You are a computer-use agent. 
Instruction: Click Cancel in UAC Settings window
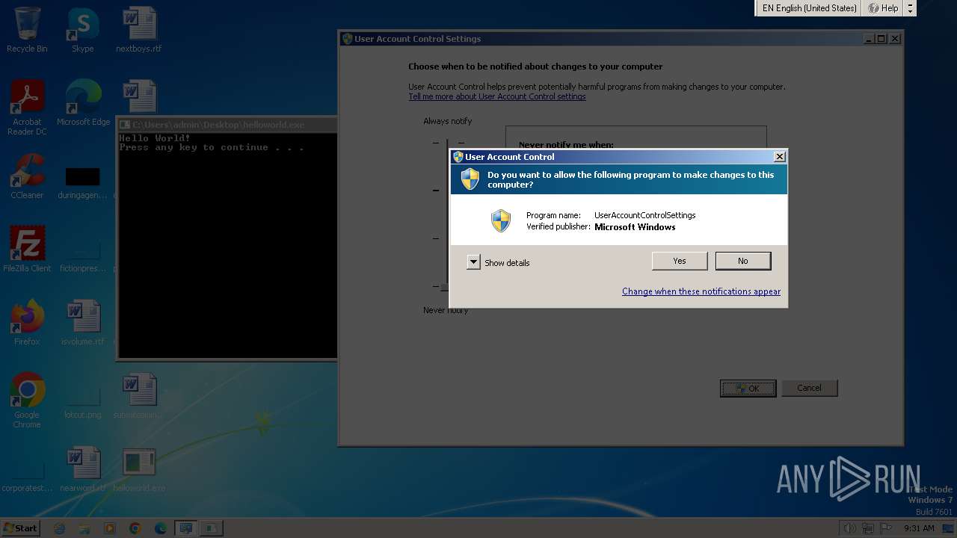pos(810,388)
